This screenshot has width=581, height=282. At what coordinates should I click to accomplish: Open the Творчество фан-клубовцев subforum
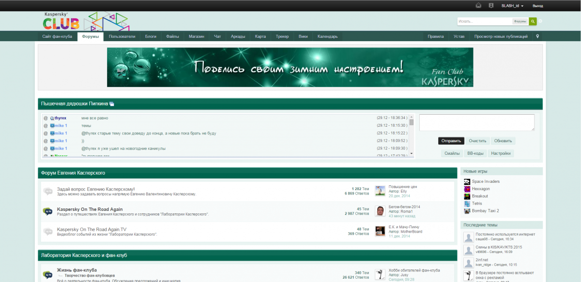(x=90, y=275)
